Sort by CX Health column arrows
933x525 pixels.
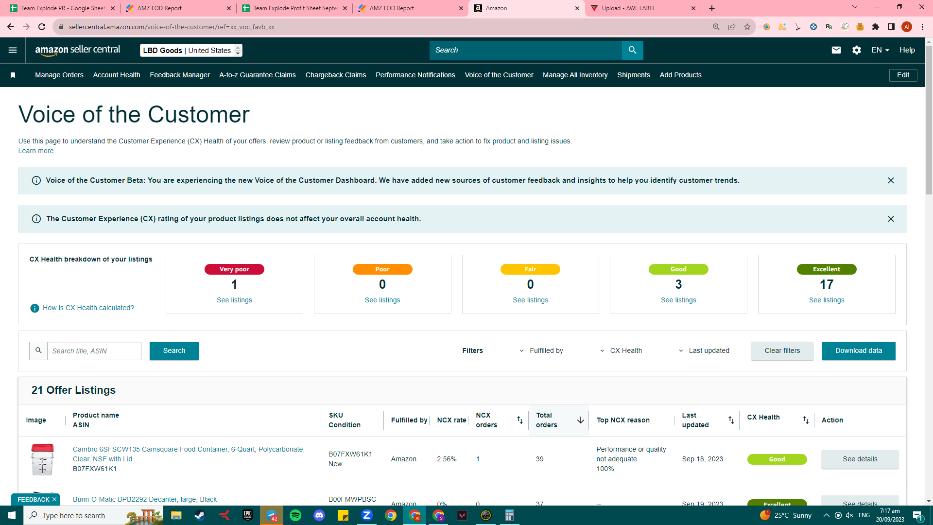click(806, 420)
